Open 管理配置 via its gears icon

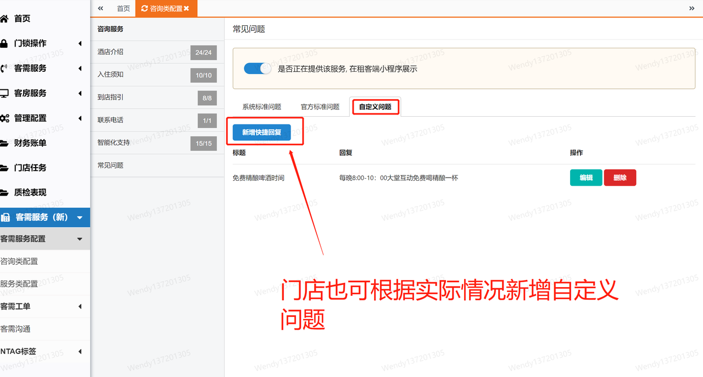[x=8, y=118]
